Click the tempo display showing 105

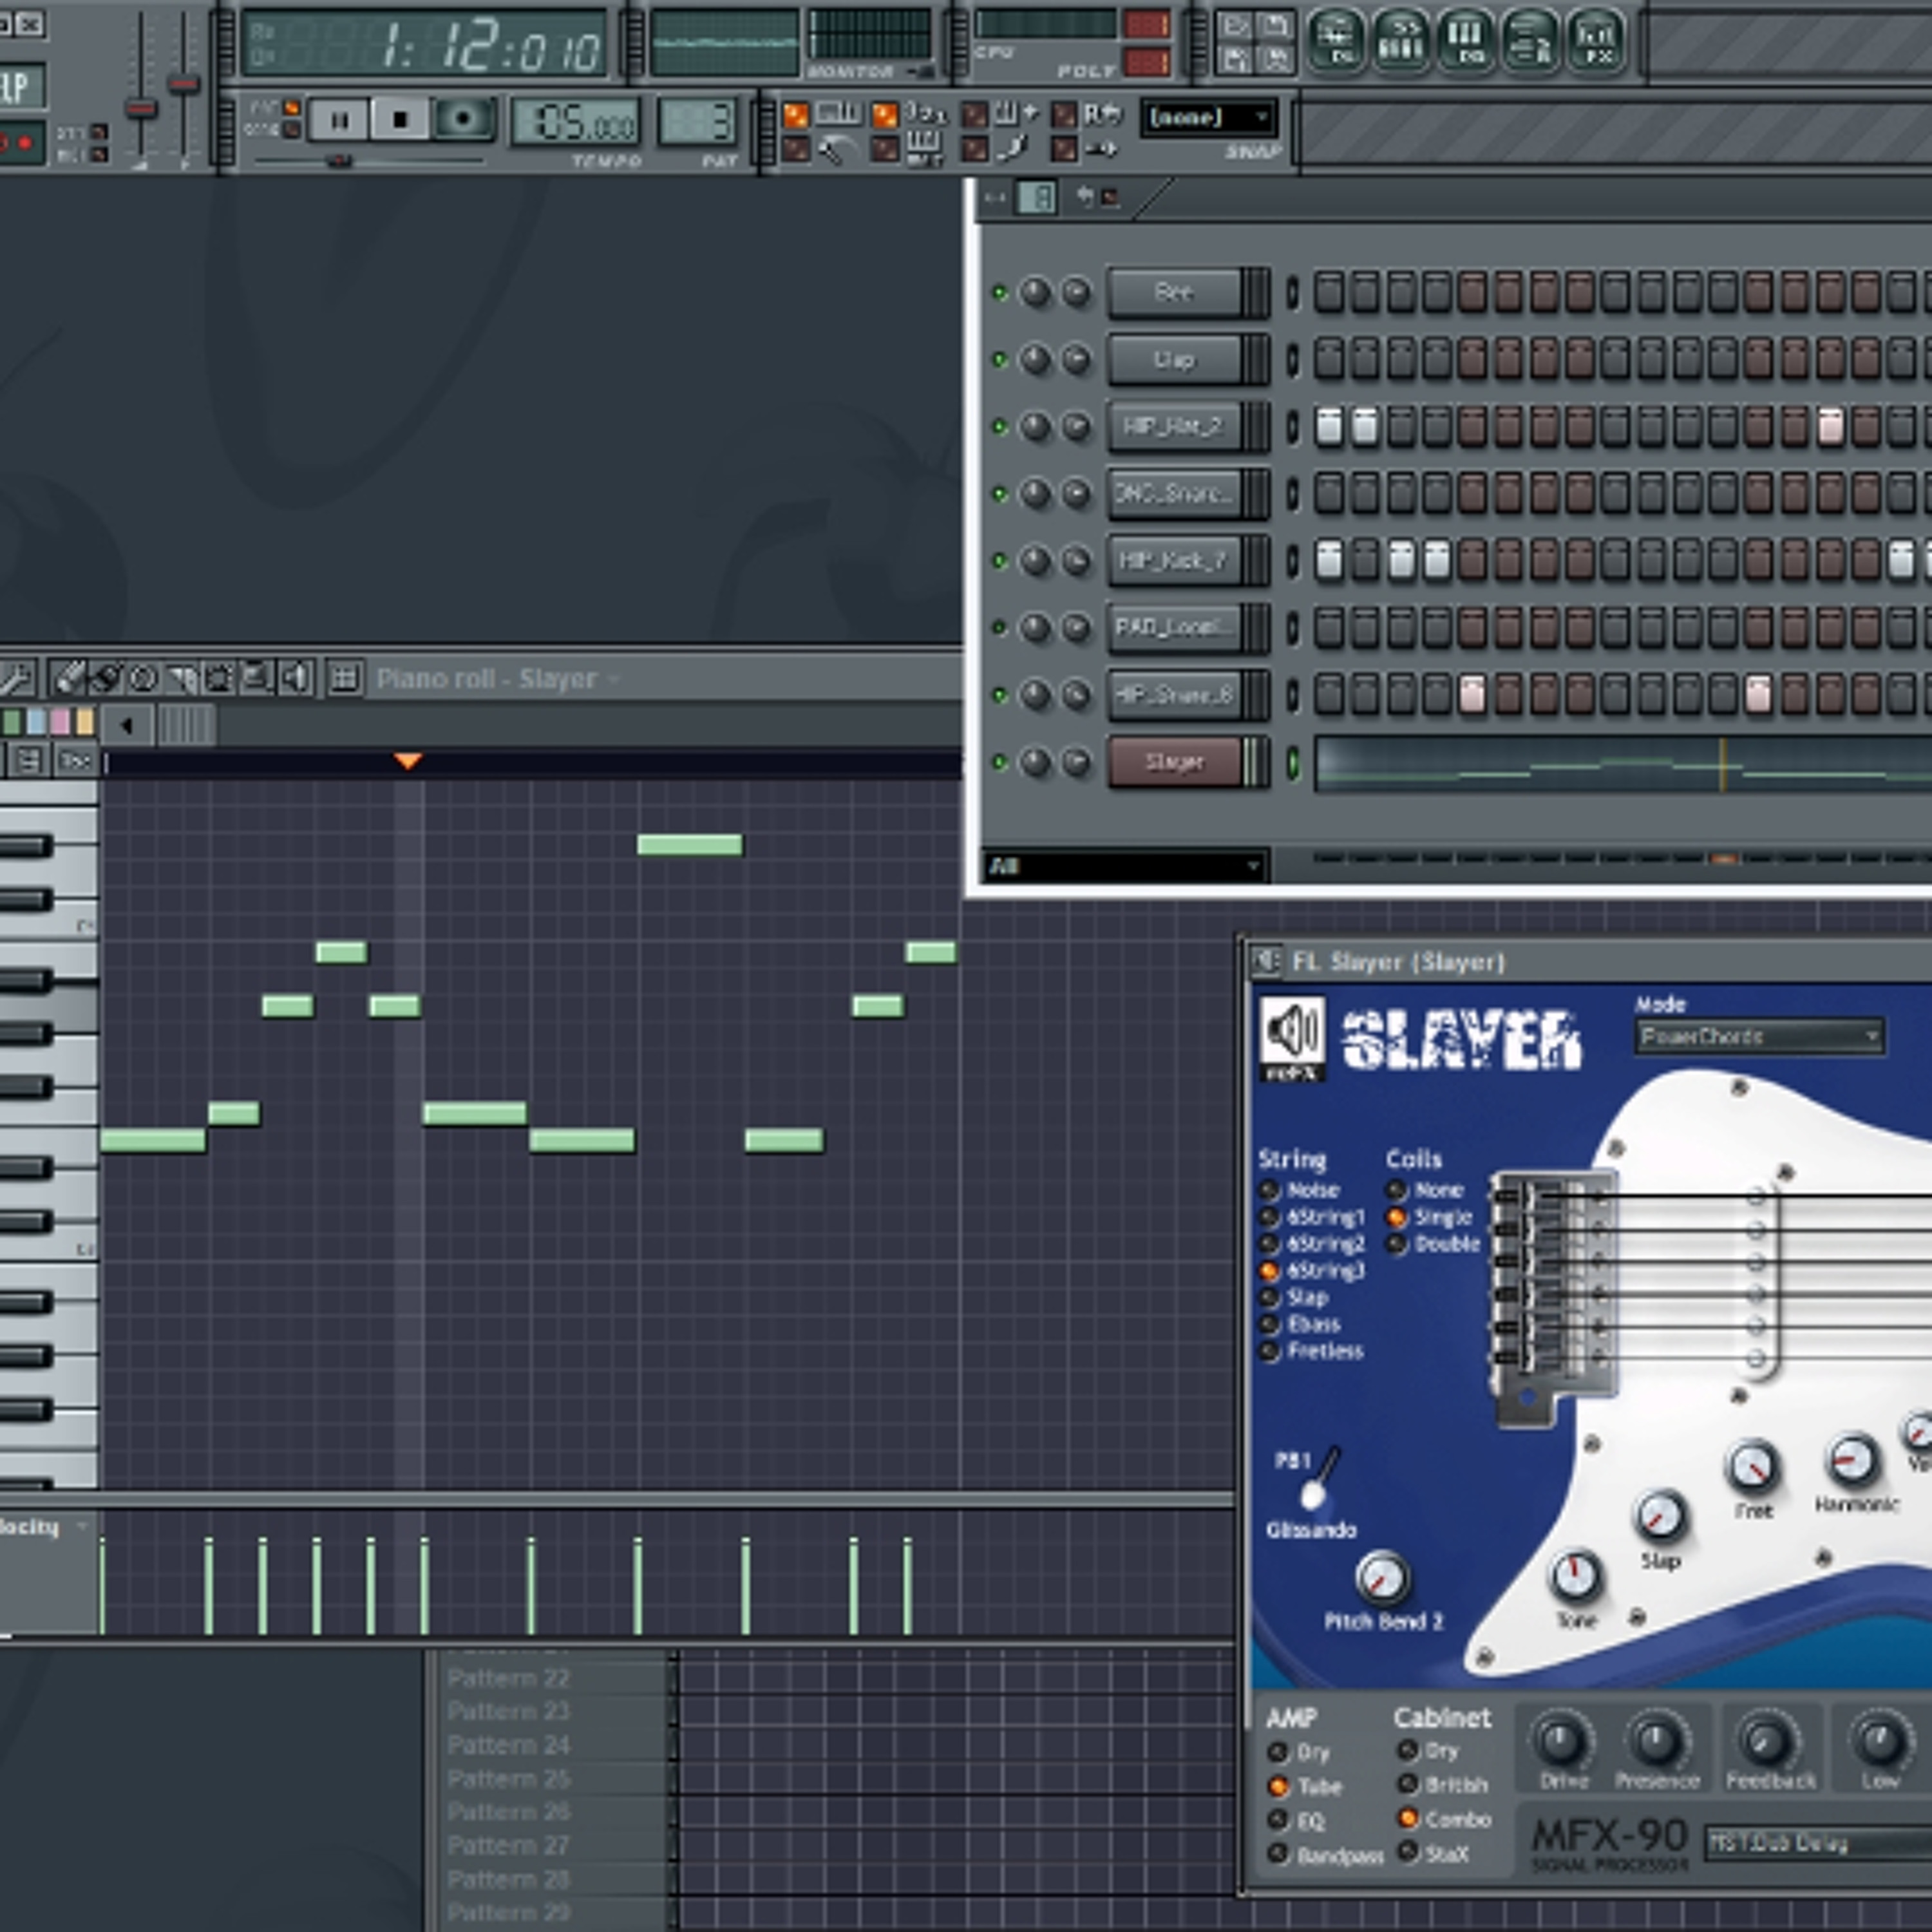575,123
